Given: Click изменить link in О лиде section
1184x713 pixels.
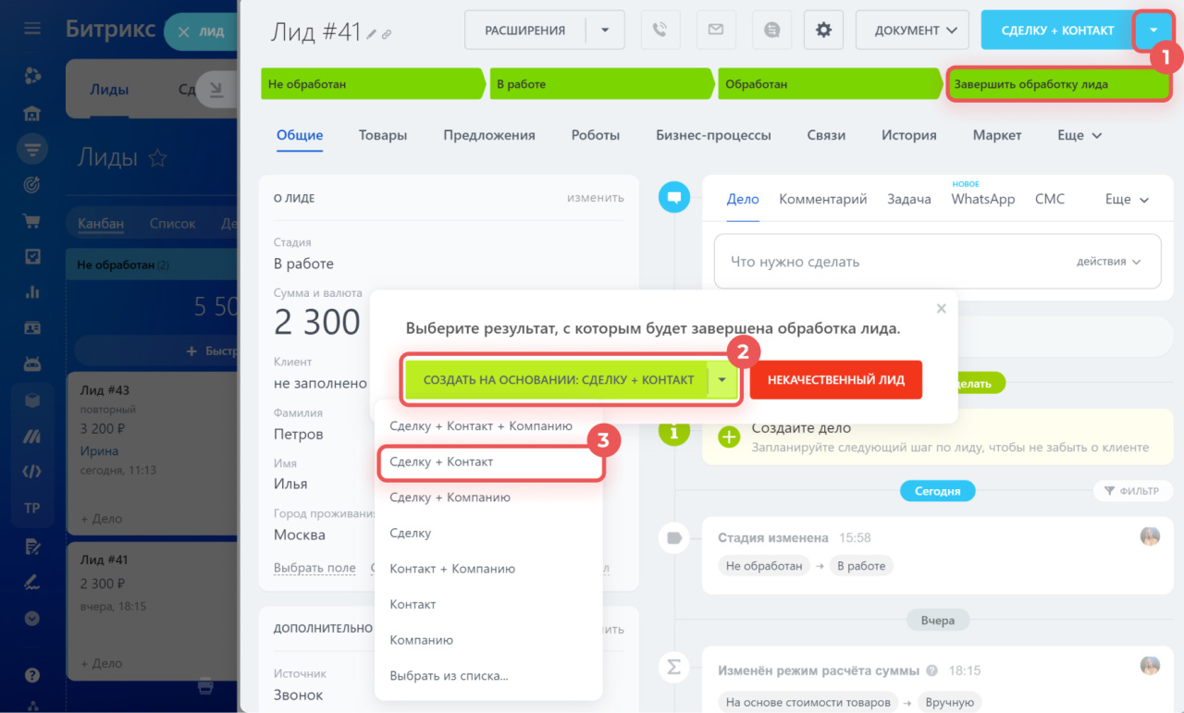Looking at the screenshot, I should (x=595, y=198).
